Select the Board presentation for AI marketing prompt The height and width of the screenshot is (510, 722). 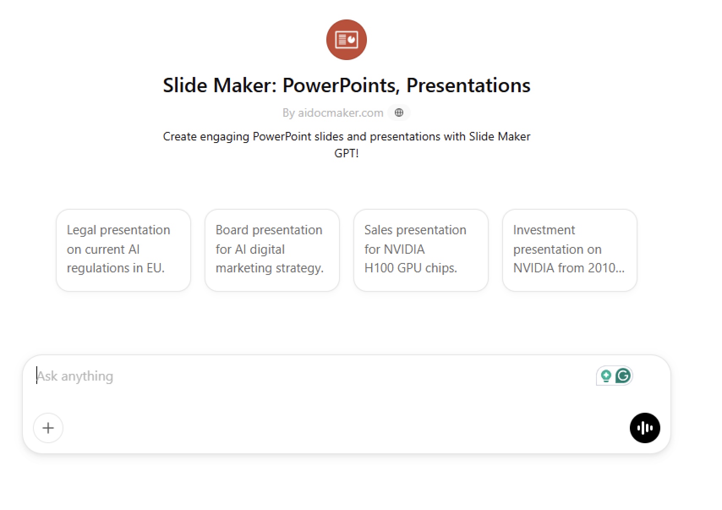click(272, 250)
